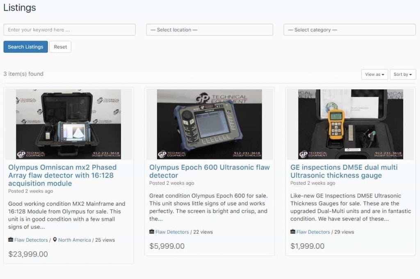Open GE inspections DM5E listing title
The width and height of the screenshot is (420, 279).
point(344,171)
